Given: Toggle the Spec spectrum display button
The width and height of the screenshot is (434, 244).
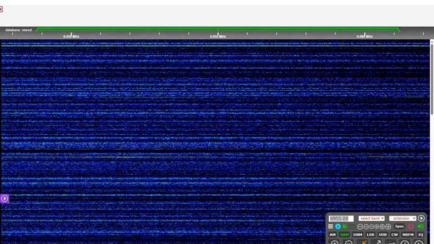Looking at the screenshot, I should pos(399,226).
